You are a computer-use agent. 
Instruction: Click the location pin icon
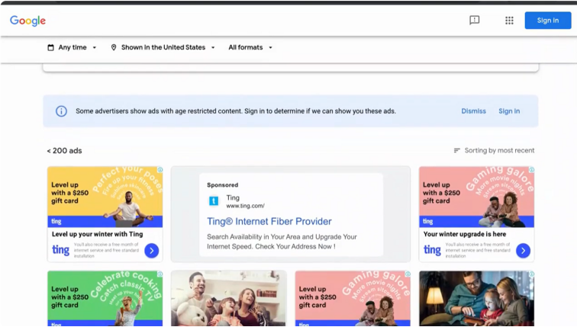tap(114, 47)
